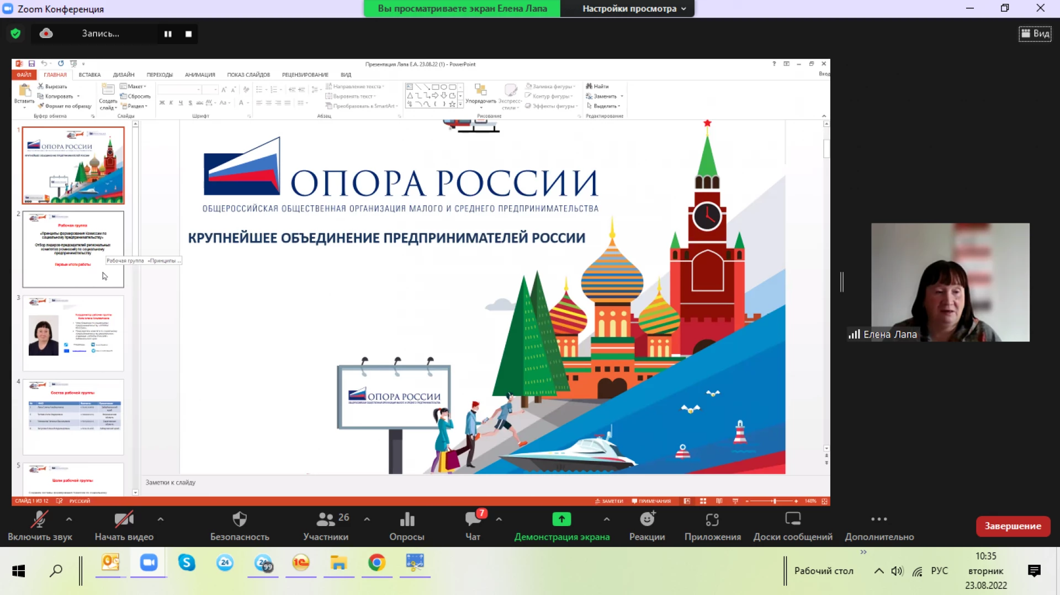1060x595 pixels.
Task: Toggle ЗАМЕТКИ notes pane
Action: (x=609, y=501)
